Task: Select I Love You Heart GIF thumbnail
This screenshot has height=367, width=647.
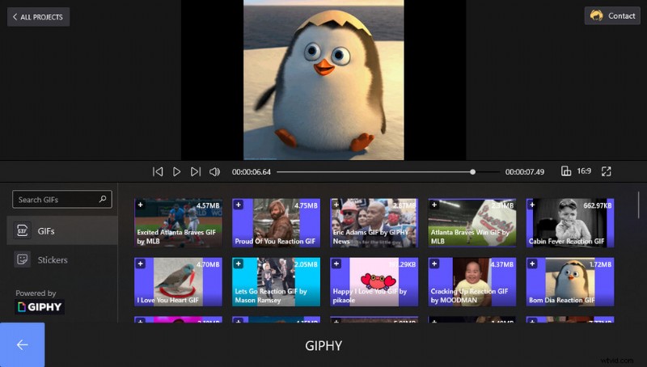Action: 178,282
